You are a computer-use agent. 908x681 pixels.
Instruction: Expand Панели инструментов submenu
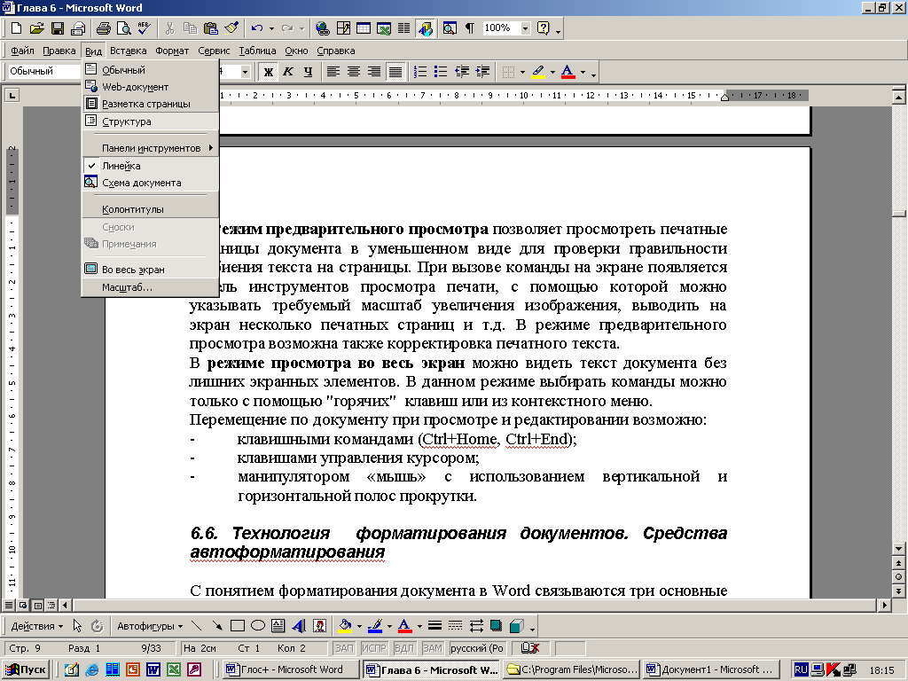point(151,148)
